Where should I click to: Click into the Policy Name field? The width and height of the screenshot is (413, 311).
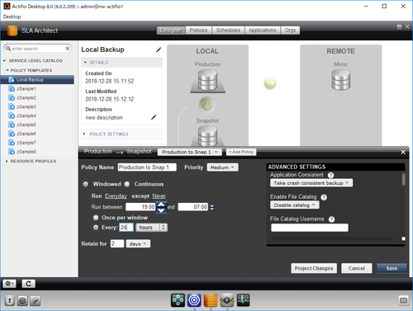coord(147,167)
